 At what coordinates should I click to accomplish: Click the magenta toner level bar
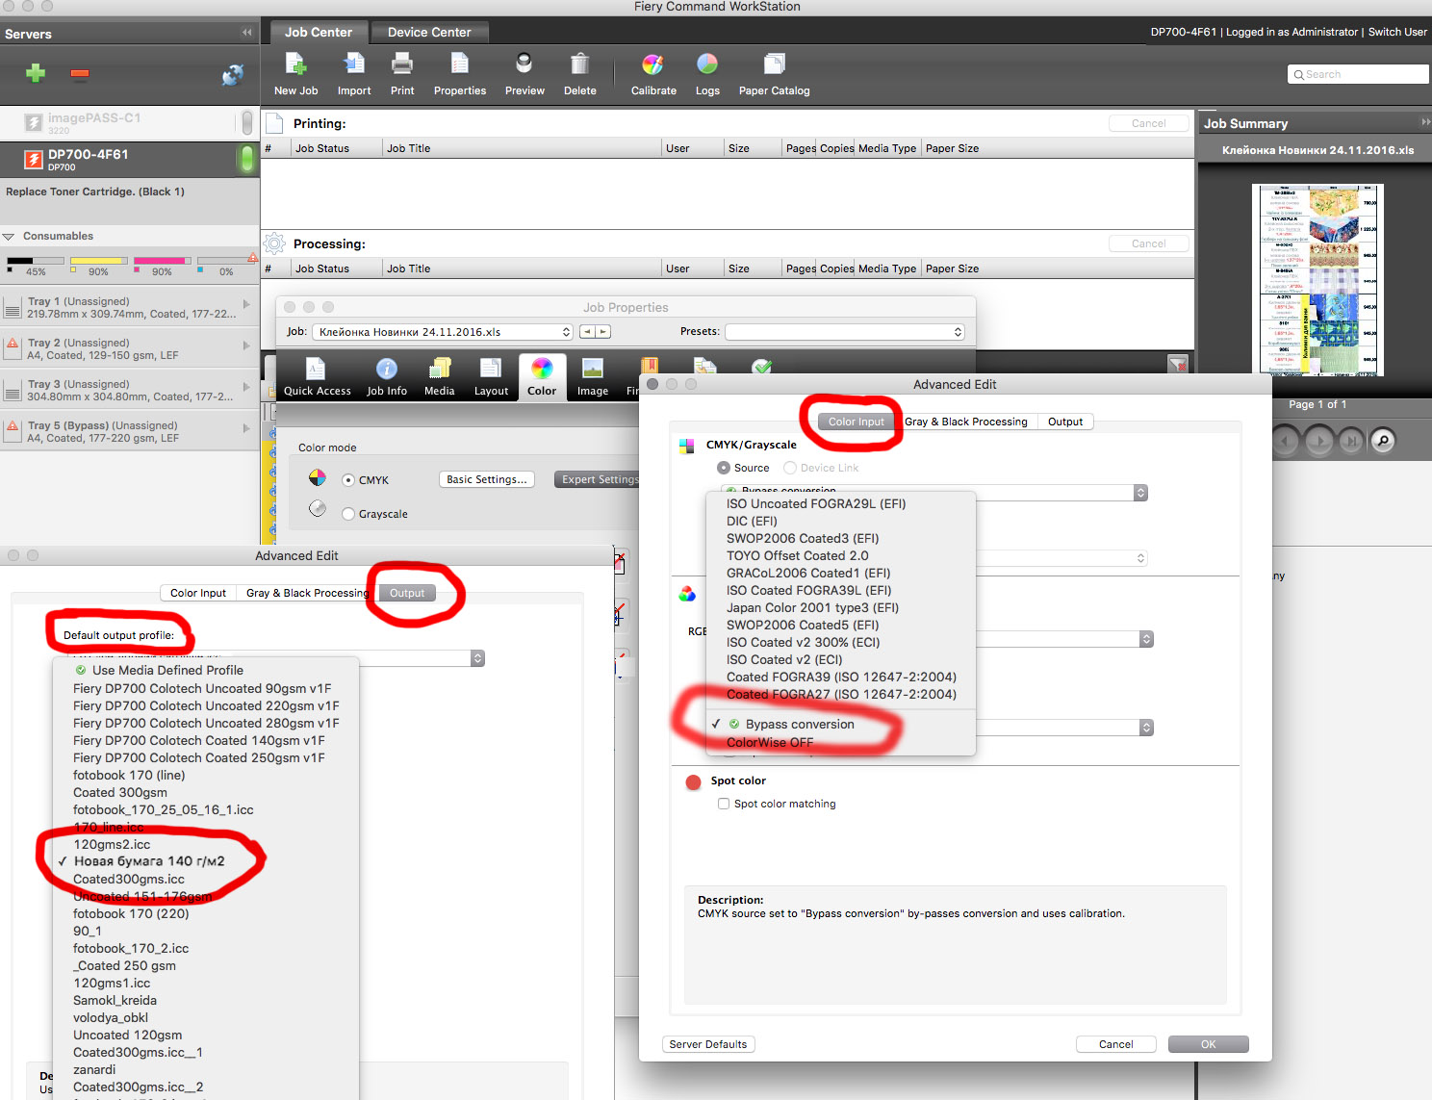pos(162,260)
